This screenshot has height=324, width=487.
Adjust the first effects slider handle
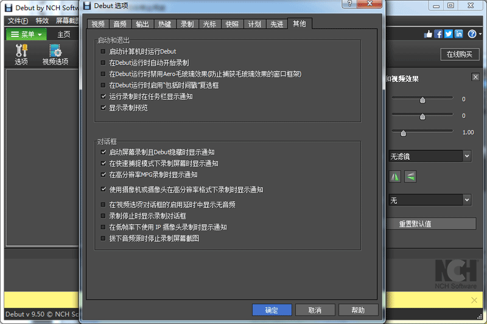point(422,100)
